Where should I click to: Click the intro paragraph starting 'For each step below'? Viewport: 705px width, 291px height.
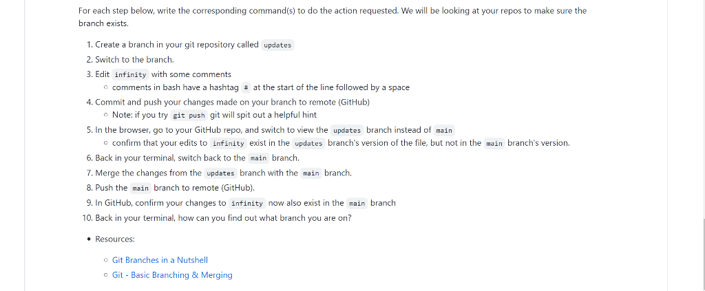click(x=333, y=17)
